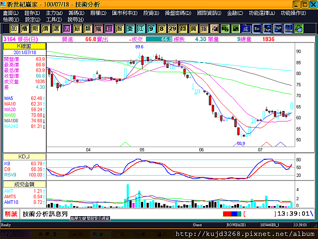Open the 工具(T) menu
The height and width of the screenshot is (239, 318).
click(54, 20)
